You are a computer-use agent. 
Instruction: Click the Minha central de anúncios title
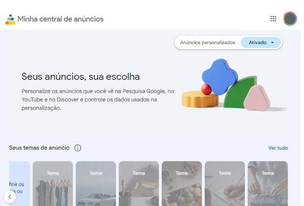tap(61, 19)
